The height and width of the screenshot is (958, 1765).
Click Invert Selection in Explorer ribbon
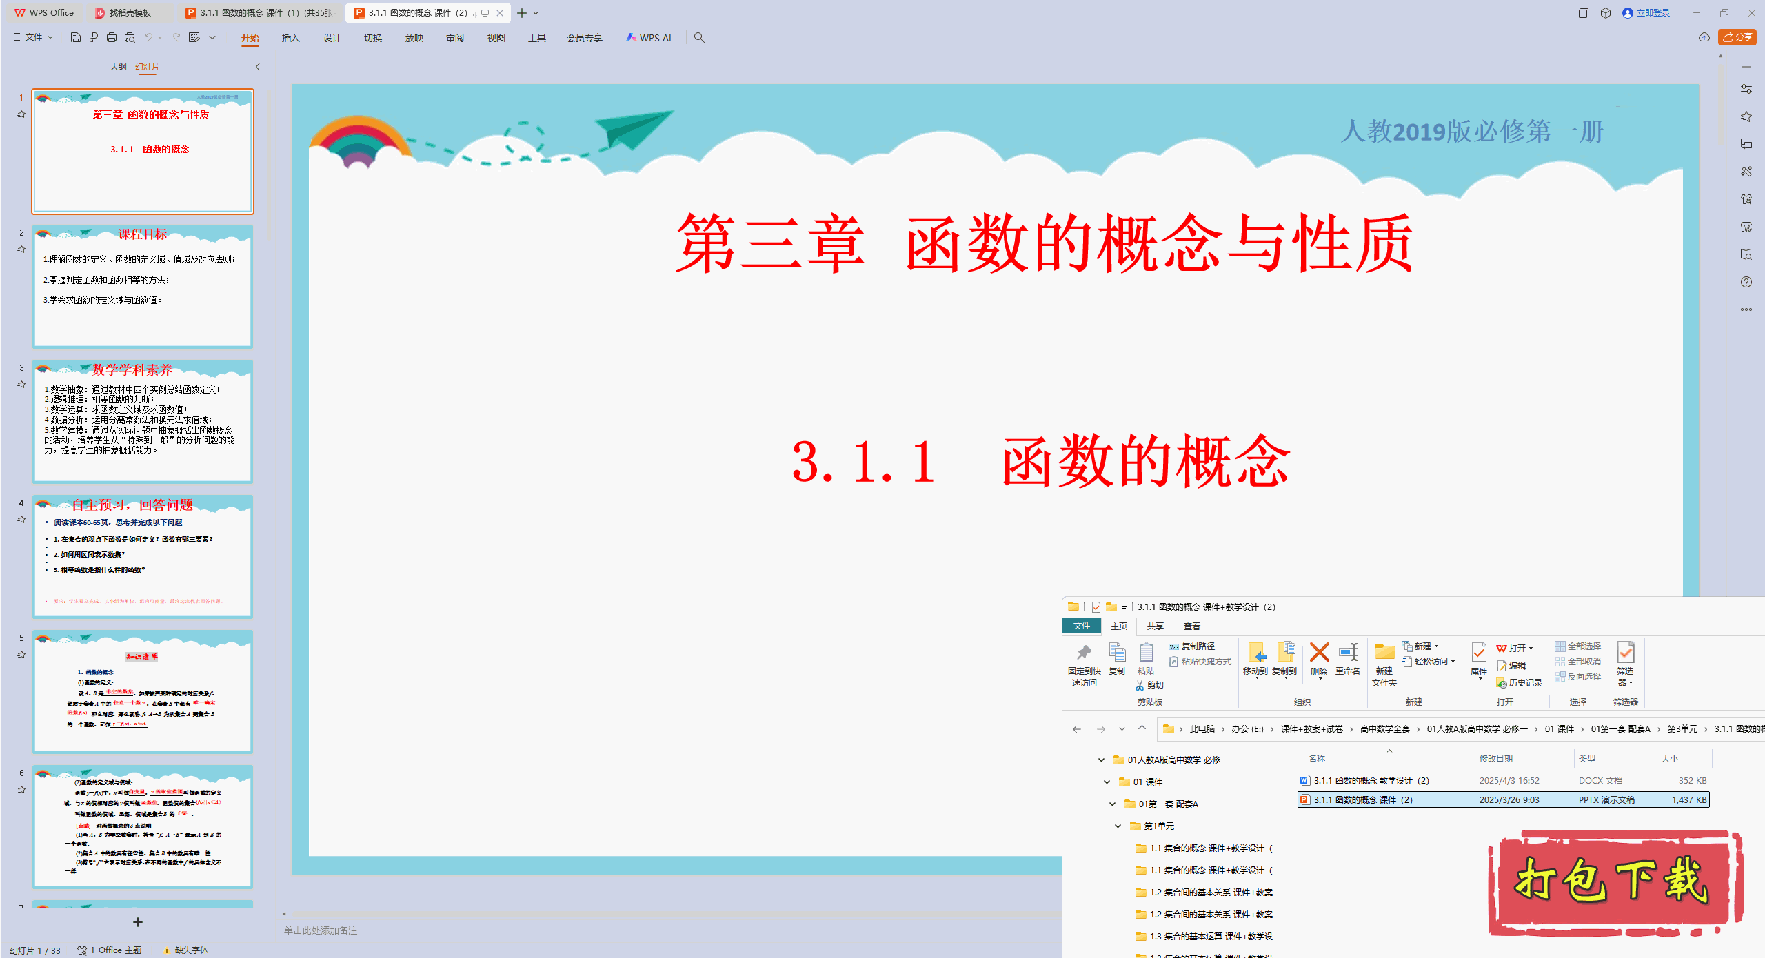point(1577,677)
